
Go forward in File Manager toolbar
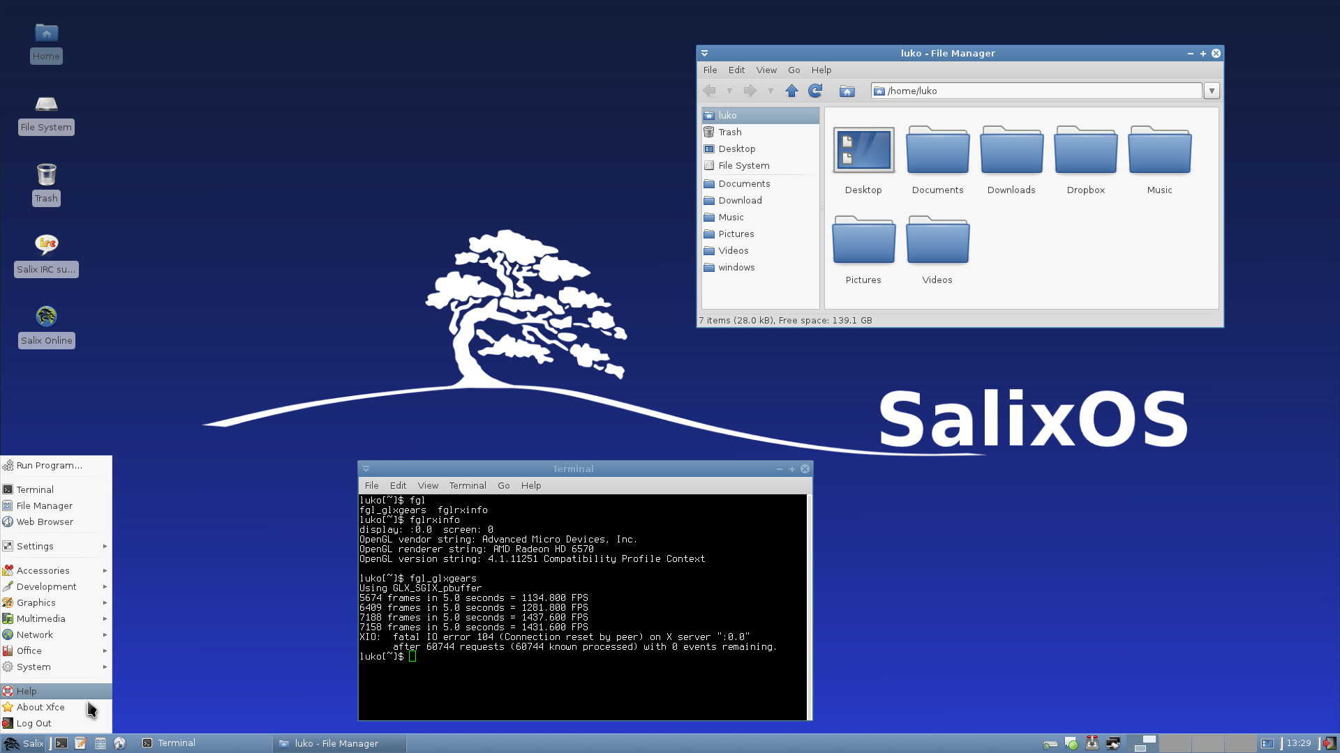[x=750, y=91]
